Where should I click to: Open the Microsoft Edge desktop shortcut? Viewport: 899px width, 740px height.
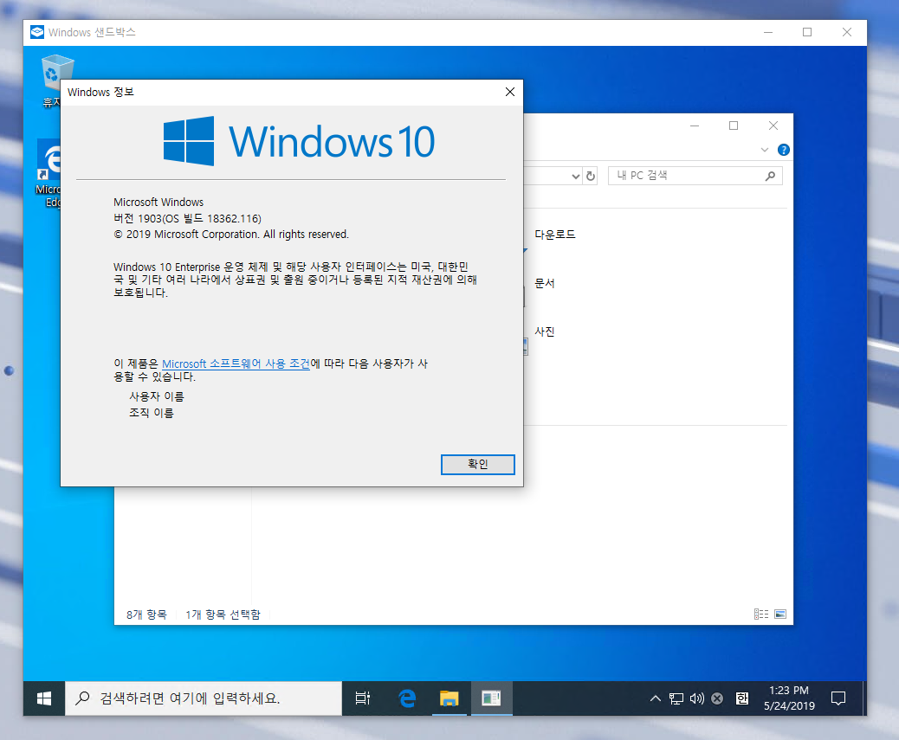pos(50,174)
